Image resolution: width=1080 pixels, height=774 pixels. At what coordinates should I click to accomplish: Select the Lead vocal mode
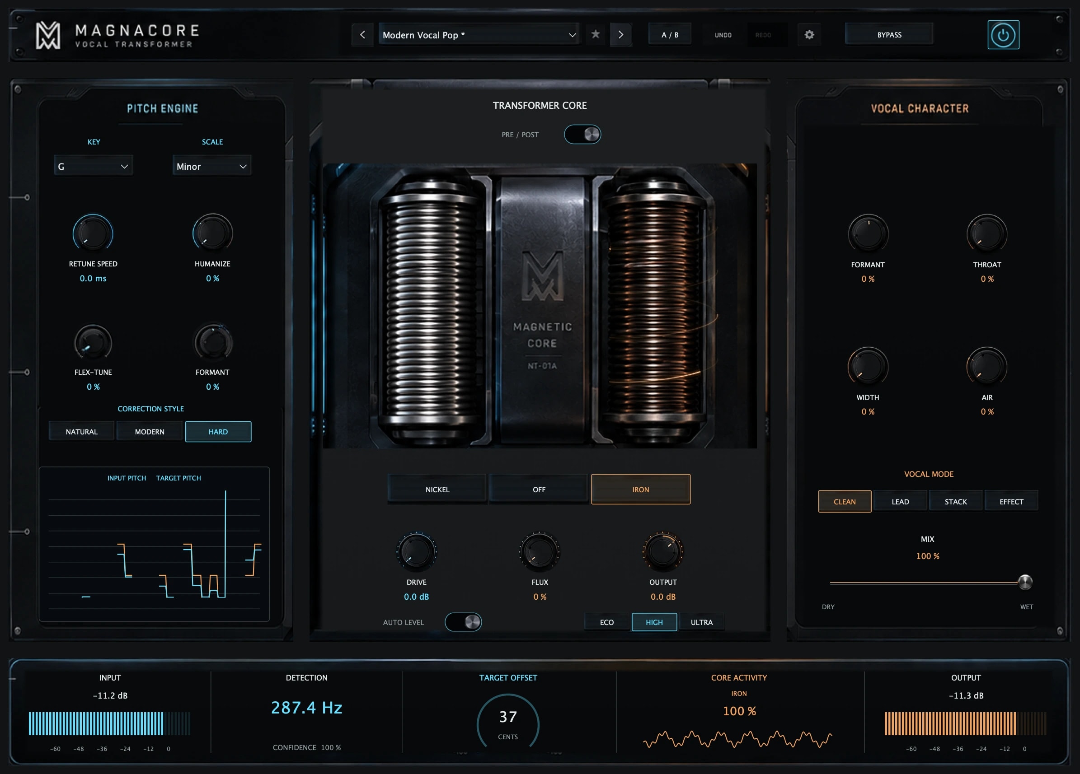tap(900, 501)
